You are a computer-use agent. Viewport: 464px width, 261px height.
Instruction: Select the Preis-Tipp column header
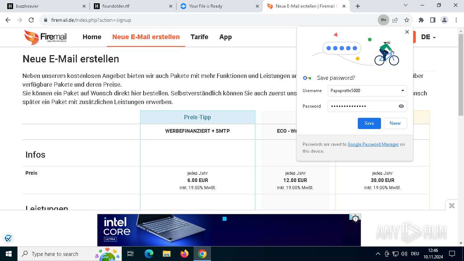(198, 117)
